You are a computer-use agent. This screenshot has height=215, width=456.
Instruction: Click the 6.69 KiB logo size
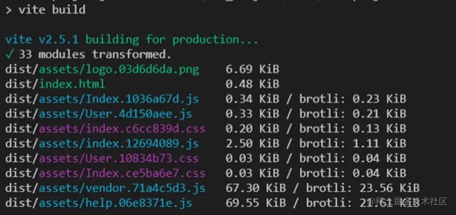click(252, 69)
